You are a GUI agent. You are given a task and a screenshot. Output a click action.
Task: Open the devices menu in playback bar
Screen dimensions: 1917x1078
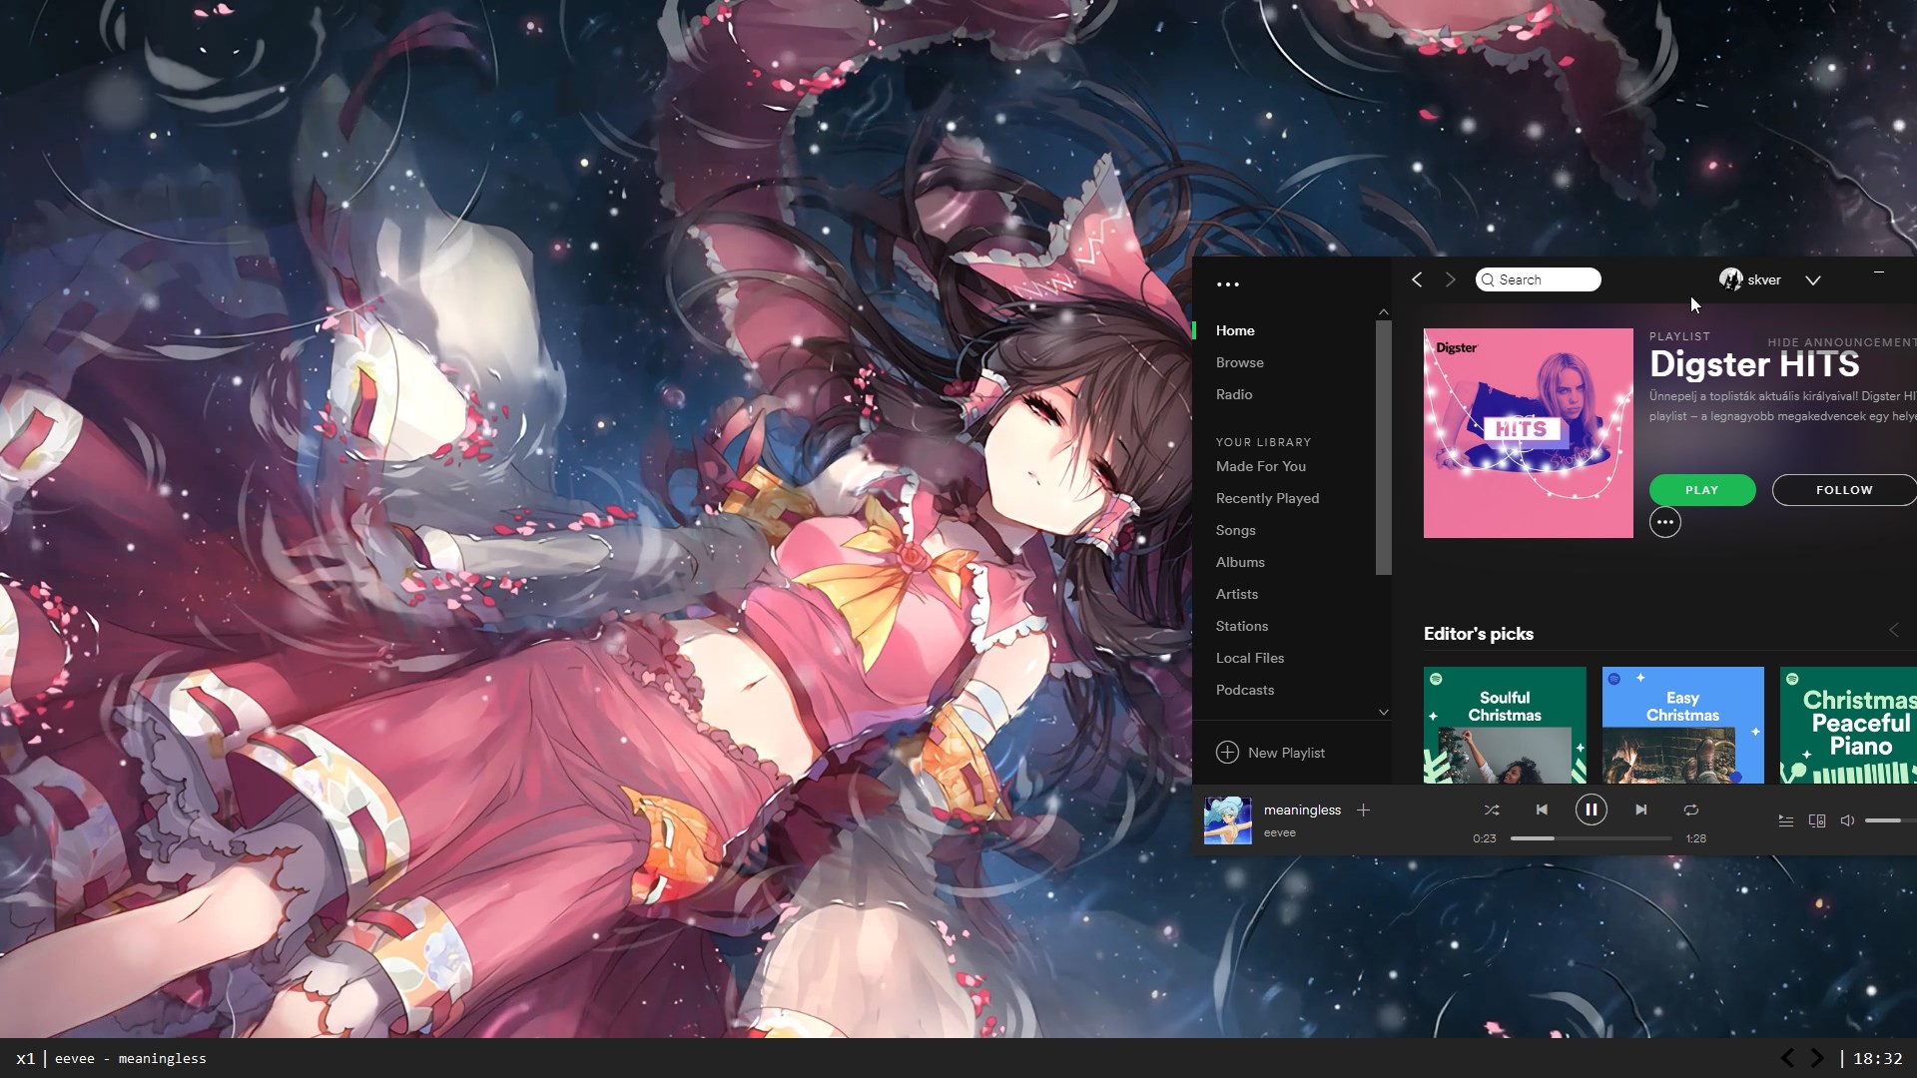(1817, 819)
